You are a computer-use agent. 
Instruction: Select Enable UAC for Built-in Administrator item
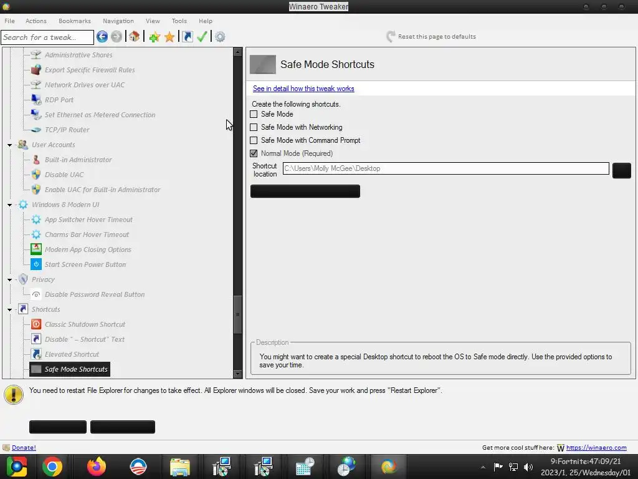(103, 190)
